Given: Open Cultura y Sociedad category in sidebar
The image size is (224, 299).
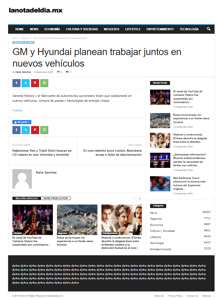Looking at the screenshot, I should (x=180, y=231).
